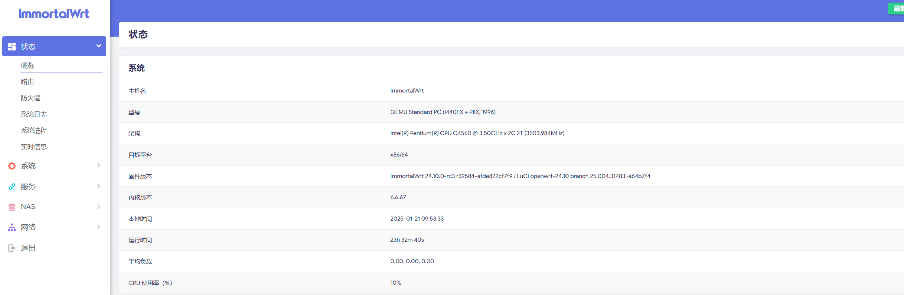Click the Network topology icon
The image size is (904, 295).
click(x=12, y=227)
